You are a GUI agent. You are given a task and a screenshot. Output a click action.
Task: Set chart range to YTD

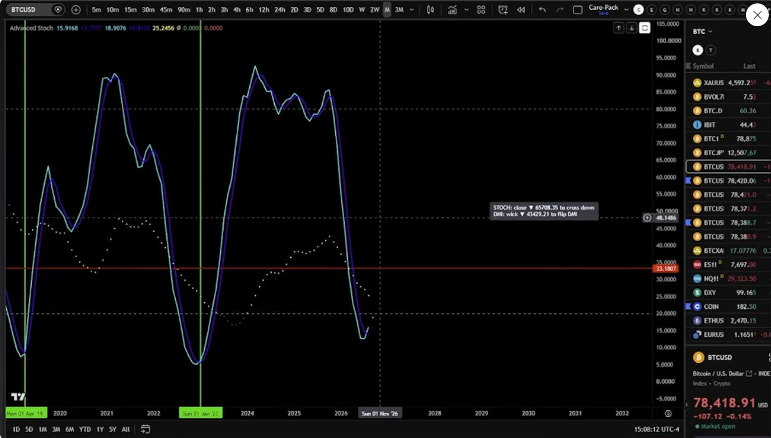(x=85, y=429)
